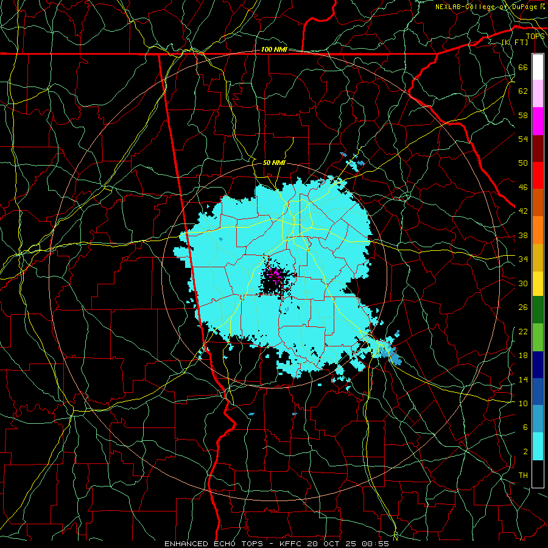Click the 10 value on the legend
Viewport: 548px width, 548px height.
pyautogui.click(x=523, y=403)
